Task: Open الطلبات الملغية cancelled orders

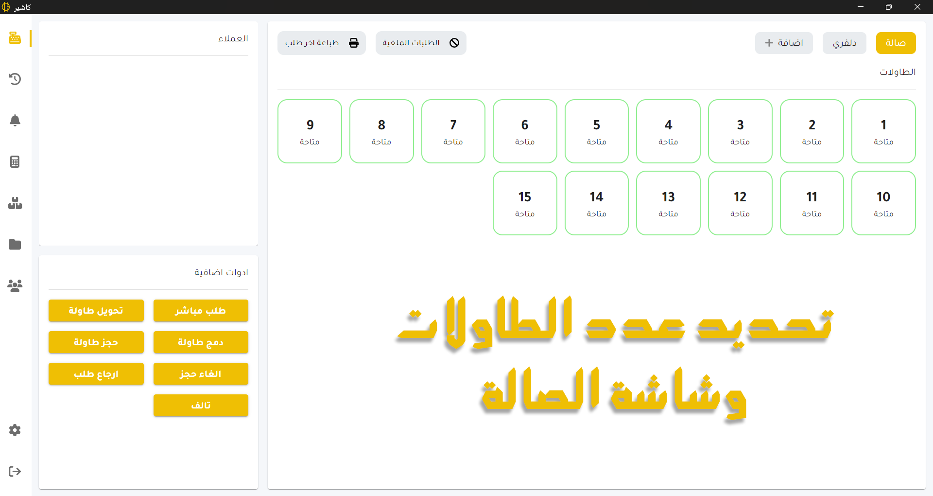Action: pyautogui.click(x=420, y=43)
